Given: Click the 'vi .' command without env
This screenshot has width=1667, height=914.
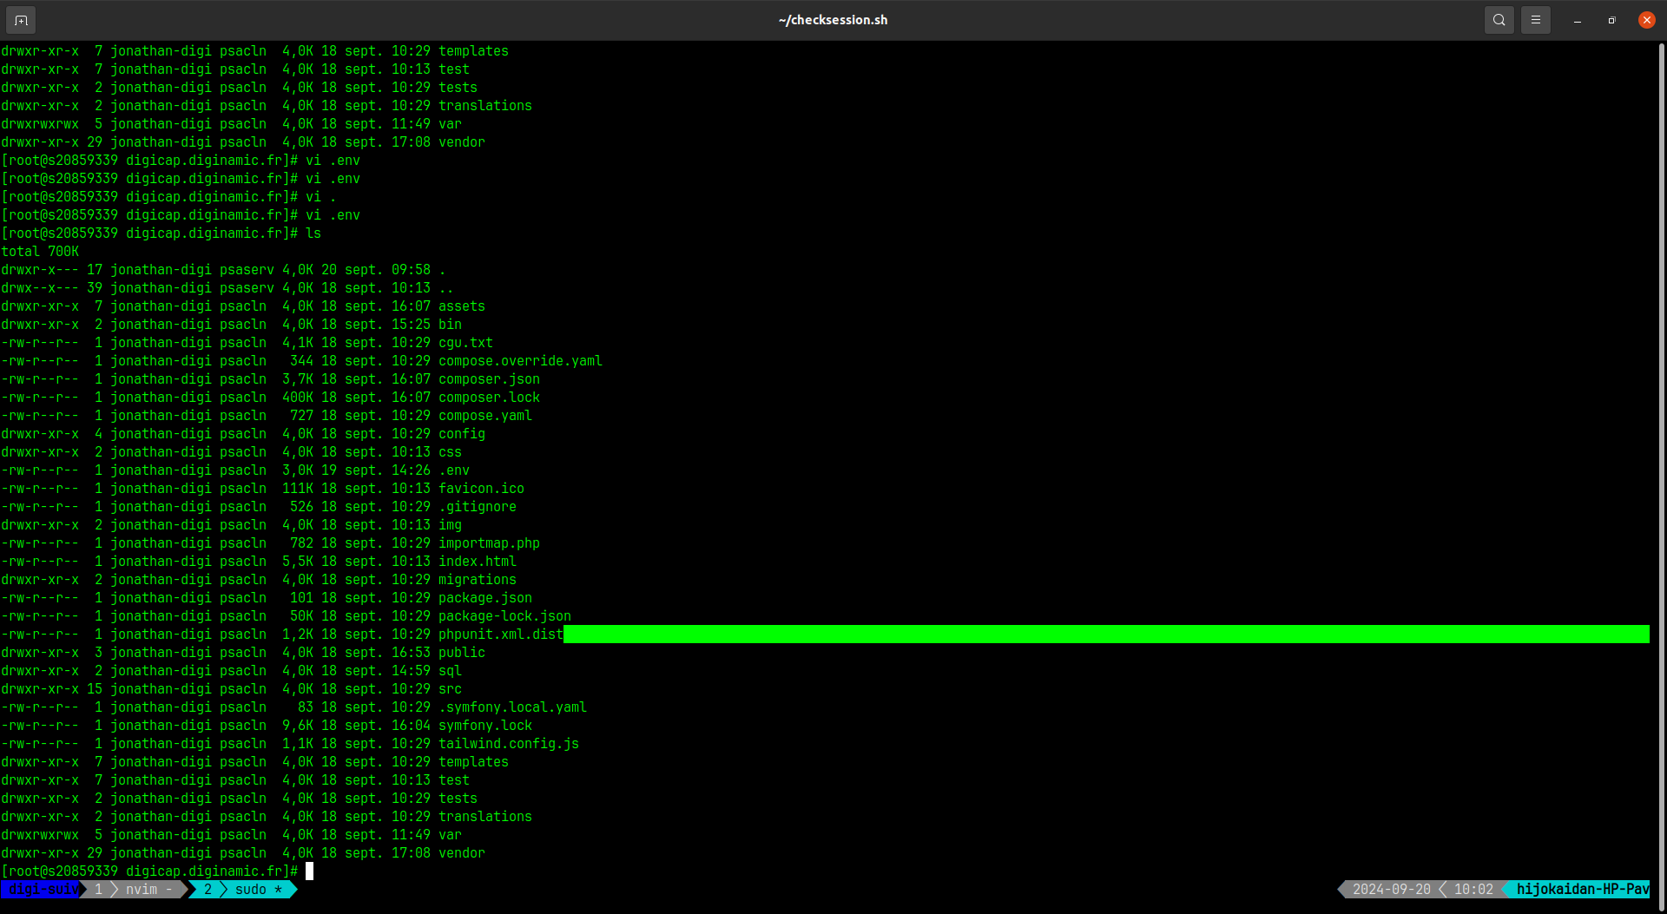Looking at the screenshot, I should 320,197.
